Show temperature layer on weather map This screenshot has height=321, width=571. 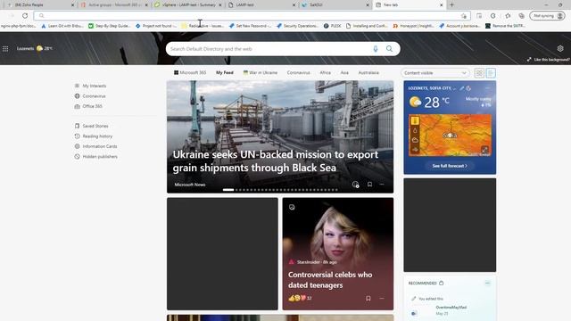pos(415,120)
